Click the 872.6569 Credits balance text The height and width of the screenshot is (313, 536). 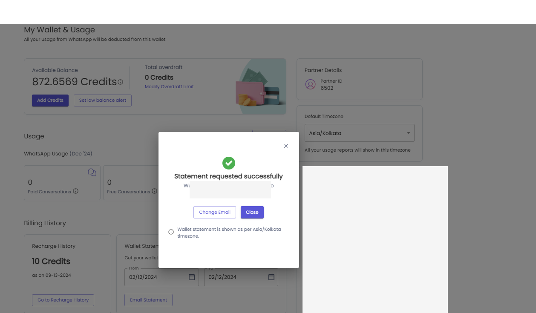pyautogui.click(x=75, y=82)
